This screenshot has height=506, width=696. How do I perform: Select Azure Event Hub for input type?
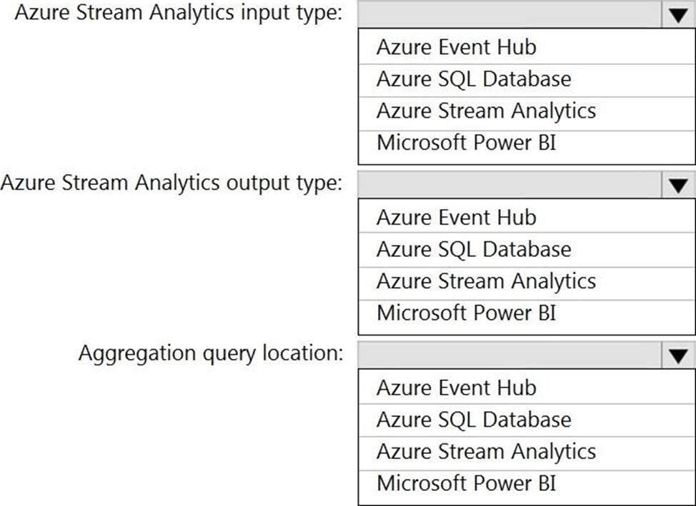[x=456, y=47]
